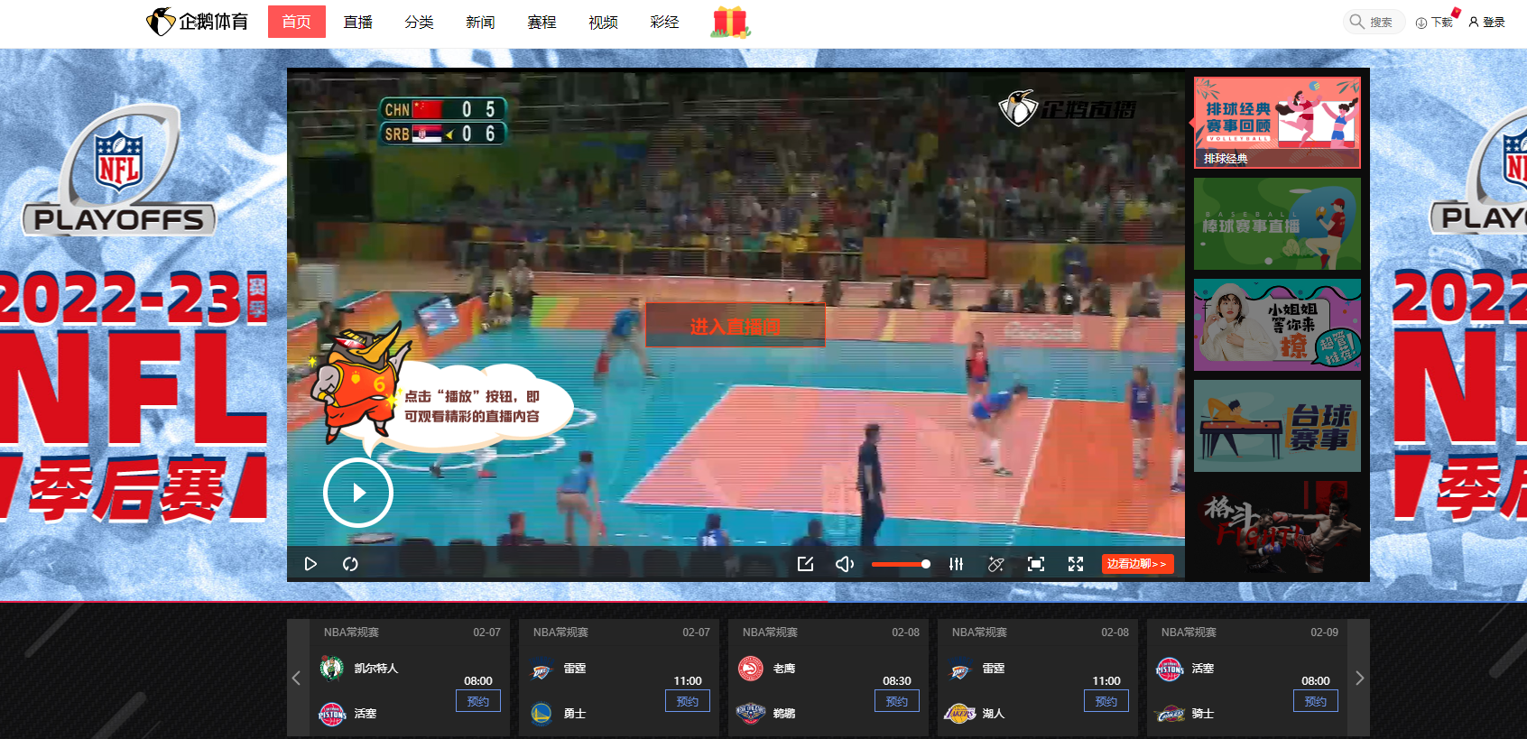Click the Pistons logo in 骑士 match card
Image resolution: width=1527 pixels, height=739 pixels.
tap(1169, 669)
